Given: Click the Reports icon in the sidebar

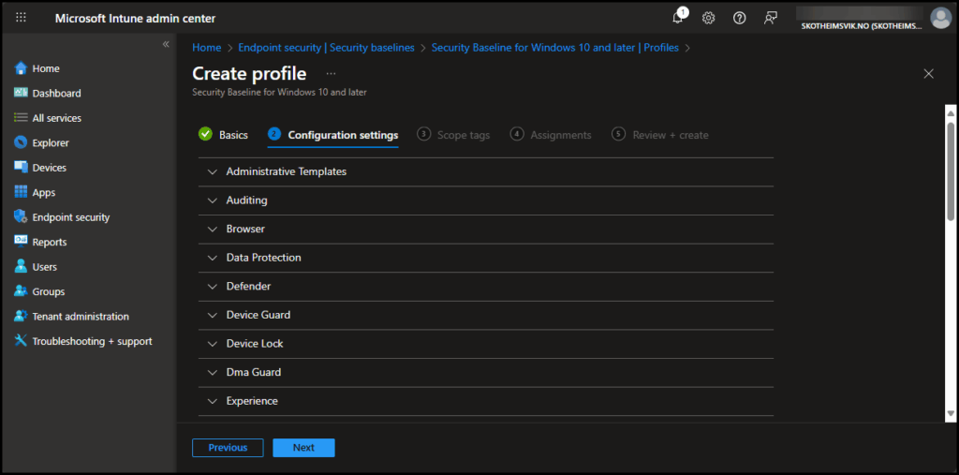Looking at the screenshot, I should [x=21, y=242].
